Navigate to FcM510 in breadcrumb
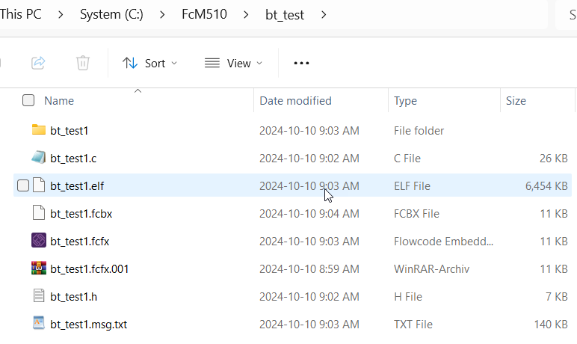Image resolution: width=577 pixels, height=344 pixels. tap(226, 14)
